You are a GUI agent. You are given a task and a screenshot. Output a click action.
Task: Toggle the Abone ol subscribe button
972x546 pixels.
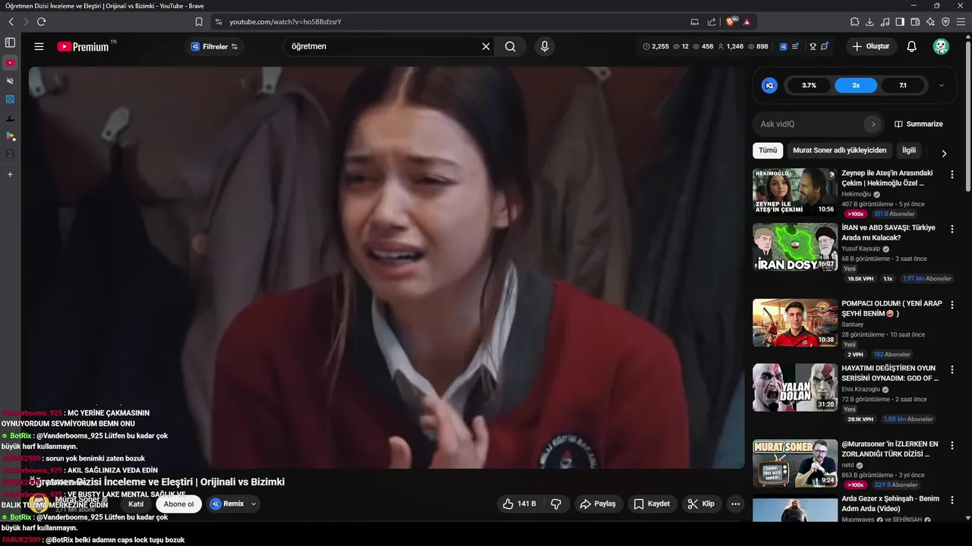pos(179,504)
